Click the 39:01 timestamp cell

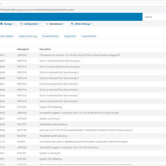2,55
